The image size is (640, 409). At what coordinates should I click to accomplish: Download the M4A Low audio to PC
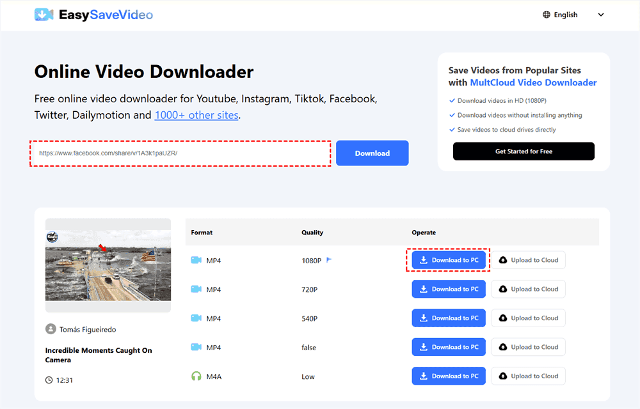click(x=449, y=376)
